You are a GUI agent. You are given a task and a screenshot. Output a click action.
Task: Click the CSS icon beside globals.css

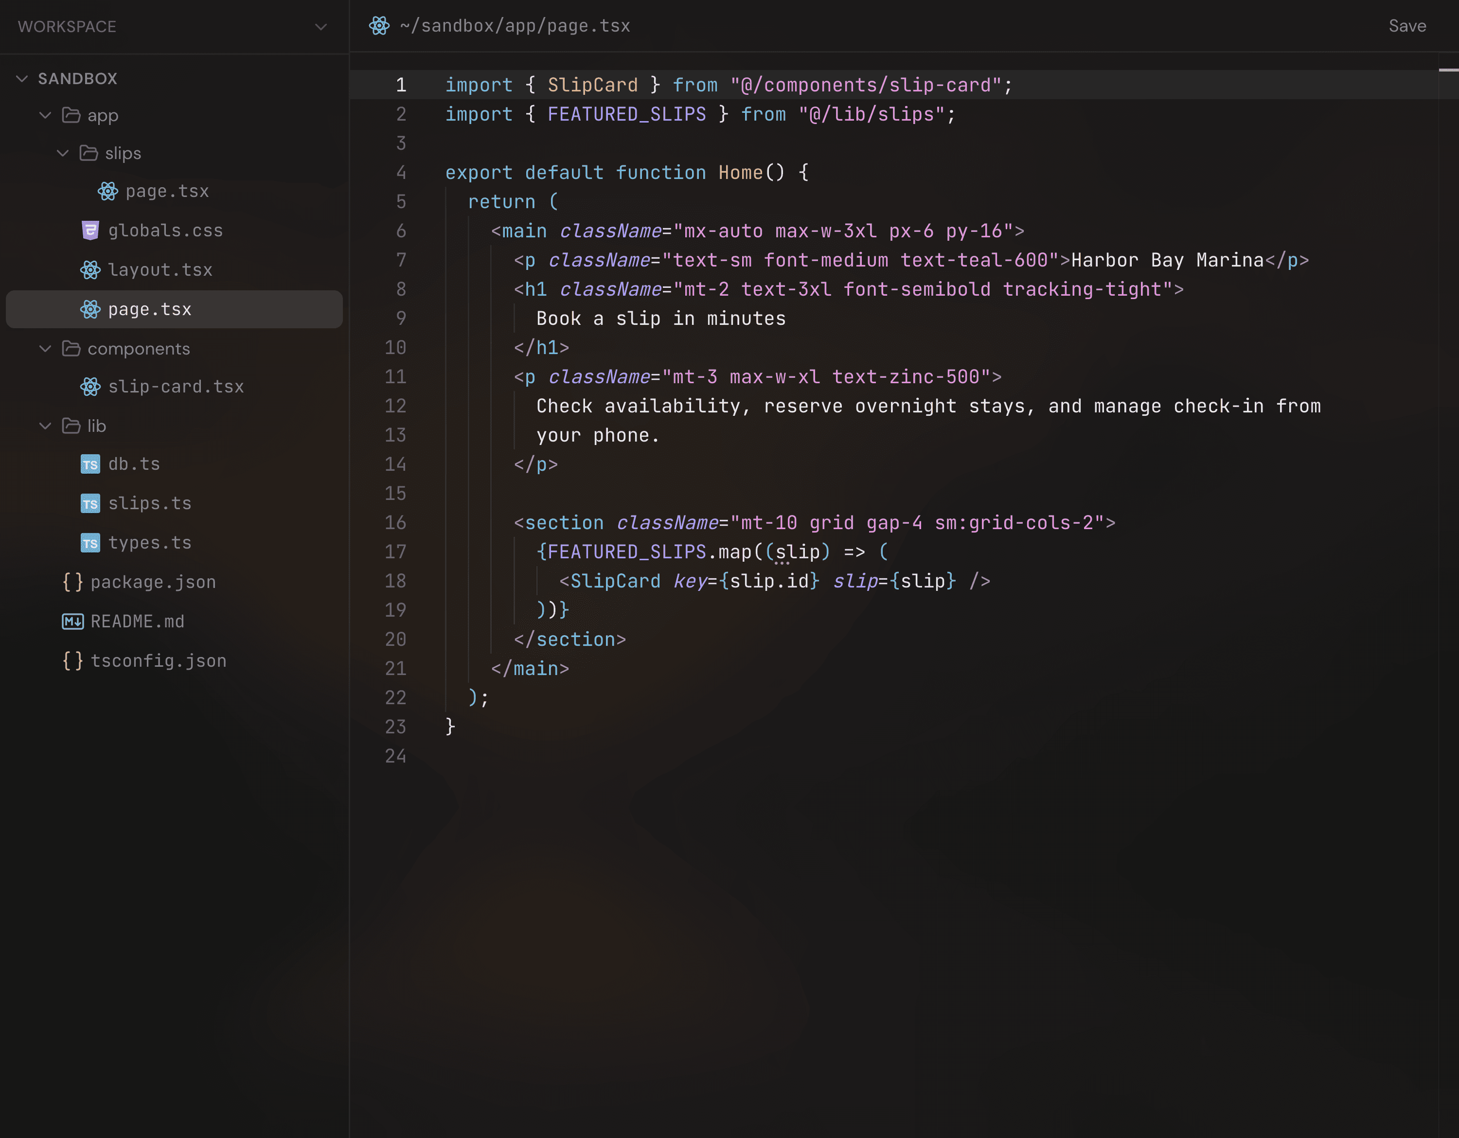pos(90,231)
